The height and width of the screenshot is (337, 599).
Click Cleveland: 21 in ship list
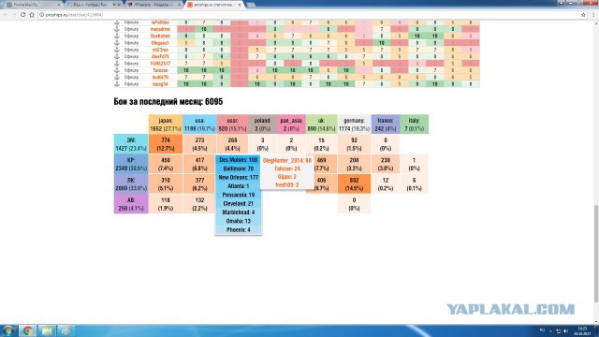click(x=239, y=204)
